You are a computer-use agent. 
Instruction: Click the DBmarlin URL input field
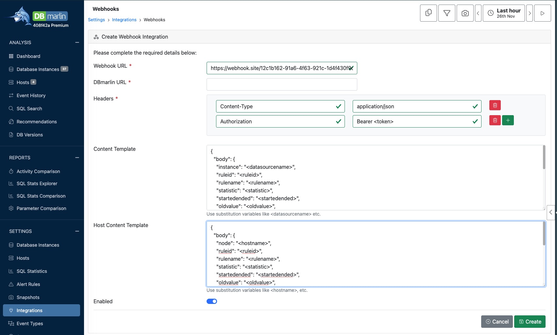click(x=281, y=84)
